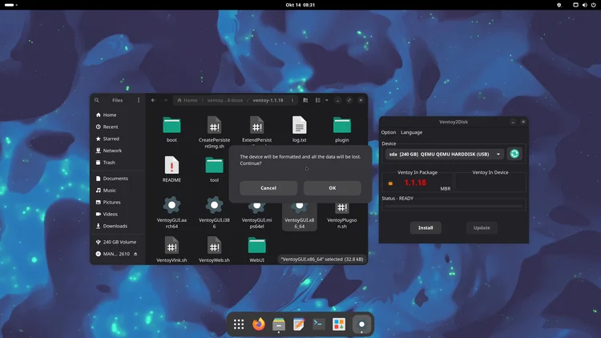The image size is (601, 338).
Task: Eject the MAN... 2610 volume
Action: [x=135, y=254]
